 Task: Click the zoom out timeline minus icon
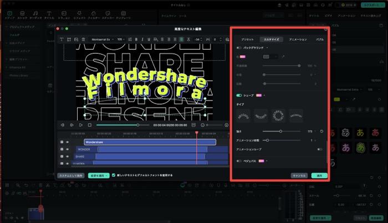tap(202, 125)
